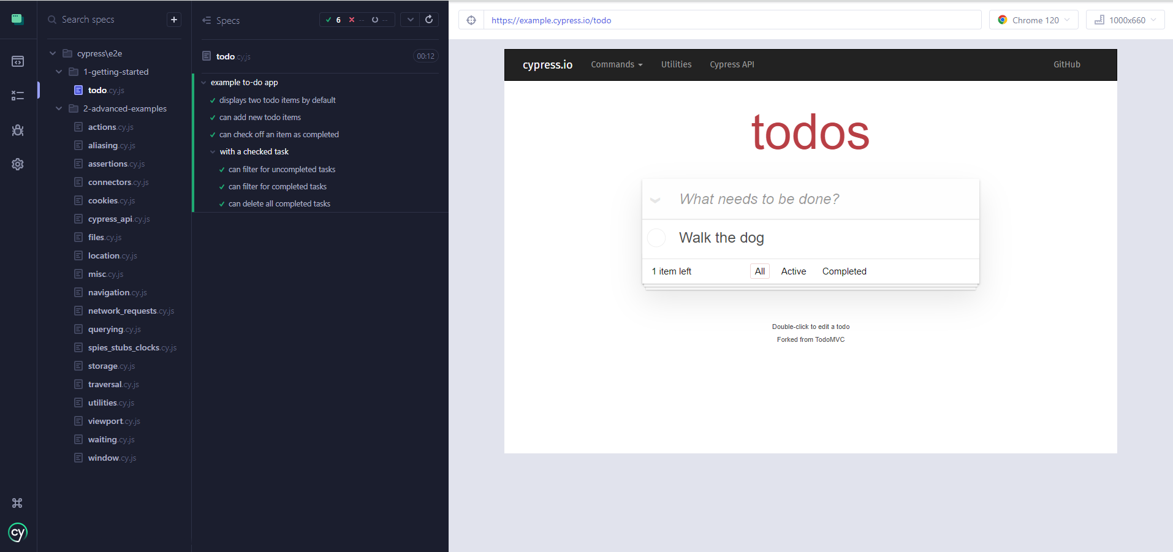Rerun all tests with the reload icon
The width and height of the screenshot is (1173, 552).
(x=429, y=20)
